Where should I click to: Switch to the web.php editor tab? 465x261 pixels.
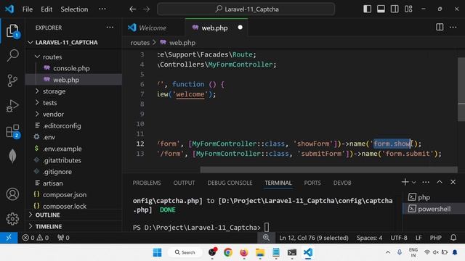click(214, 28)
